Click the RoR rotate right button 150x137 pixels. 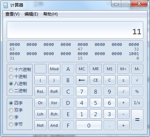tap(54, 91)
